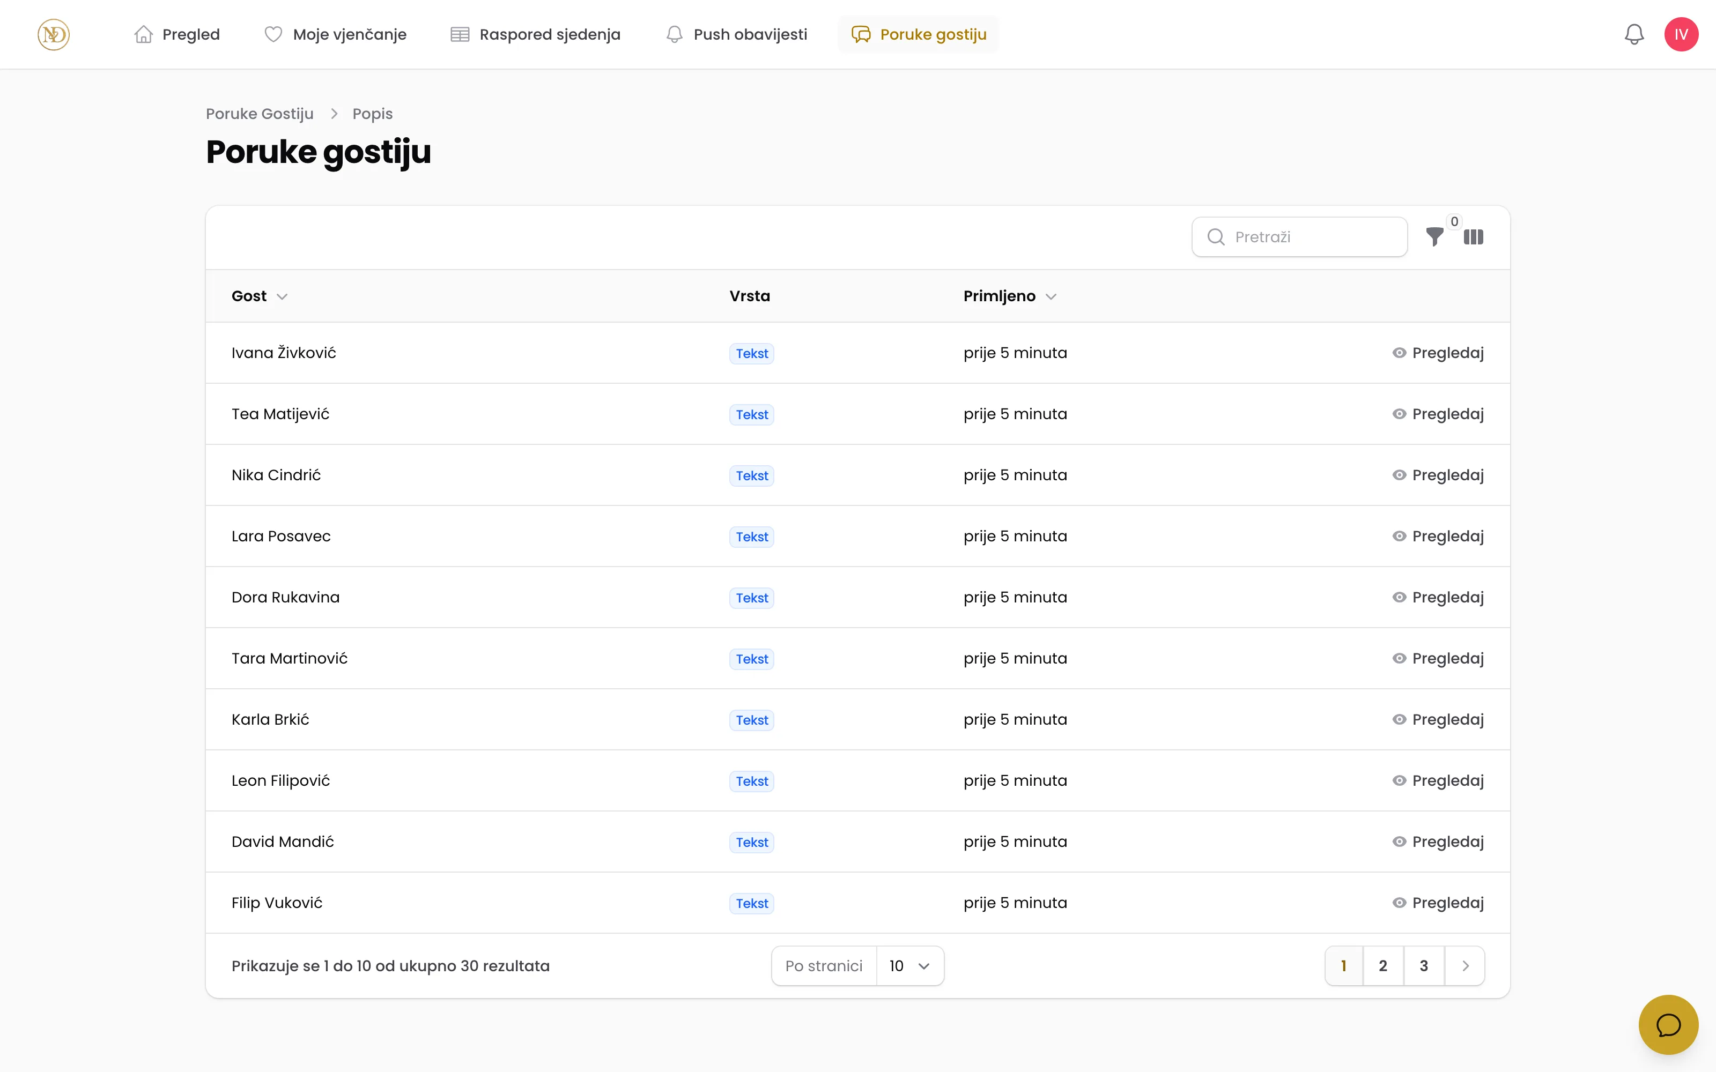The height and width of the screenshot is (1072, 1716).
Task: Click Pregledaj for Karla Brkić
Action: (x=1437, y=719)
